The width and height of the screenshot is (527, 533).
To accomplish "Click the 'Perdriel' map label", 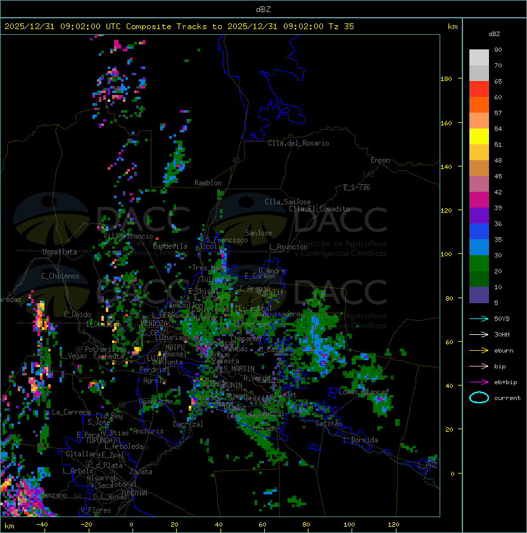I will coord(155,370).
